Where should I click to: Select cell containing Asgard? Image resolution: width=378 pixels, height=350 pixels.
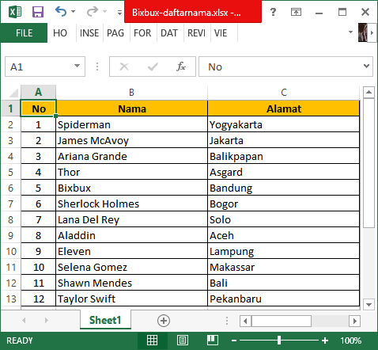284,172
